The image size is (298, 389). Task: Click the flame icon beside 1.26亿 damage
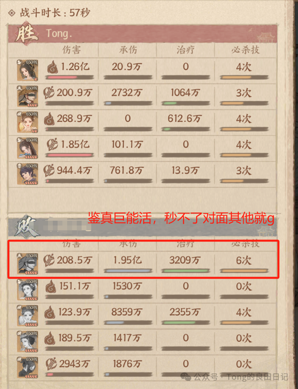tap(53, 67)
